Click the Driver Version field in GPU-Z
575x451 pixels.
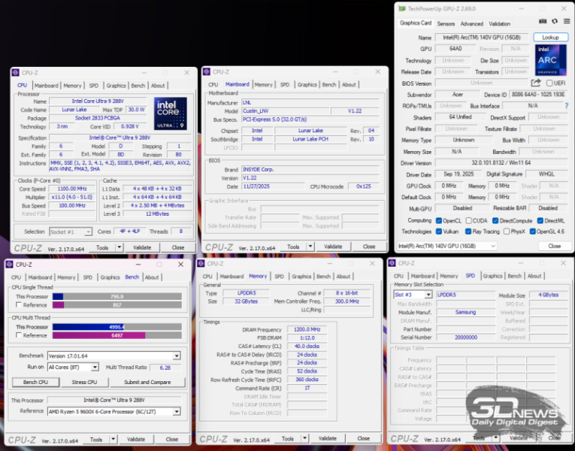pyautogui.click(x=501, y=163)
